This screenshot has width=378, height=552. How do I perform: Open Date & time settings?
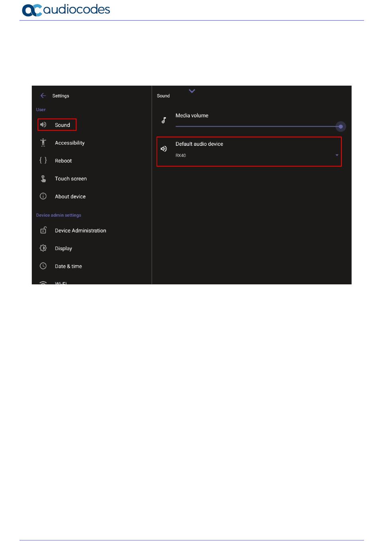pos(68,266)
